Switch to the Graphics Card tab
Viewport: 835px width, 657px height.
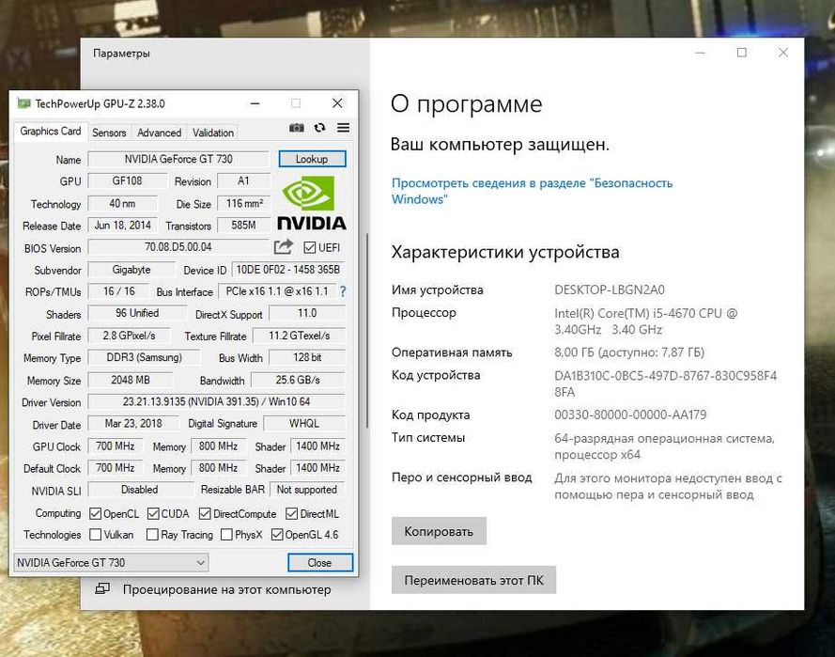tap(50, 131)
